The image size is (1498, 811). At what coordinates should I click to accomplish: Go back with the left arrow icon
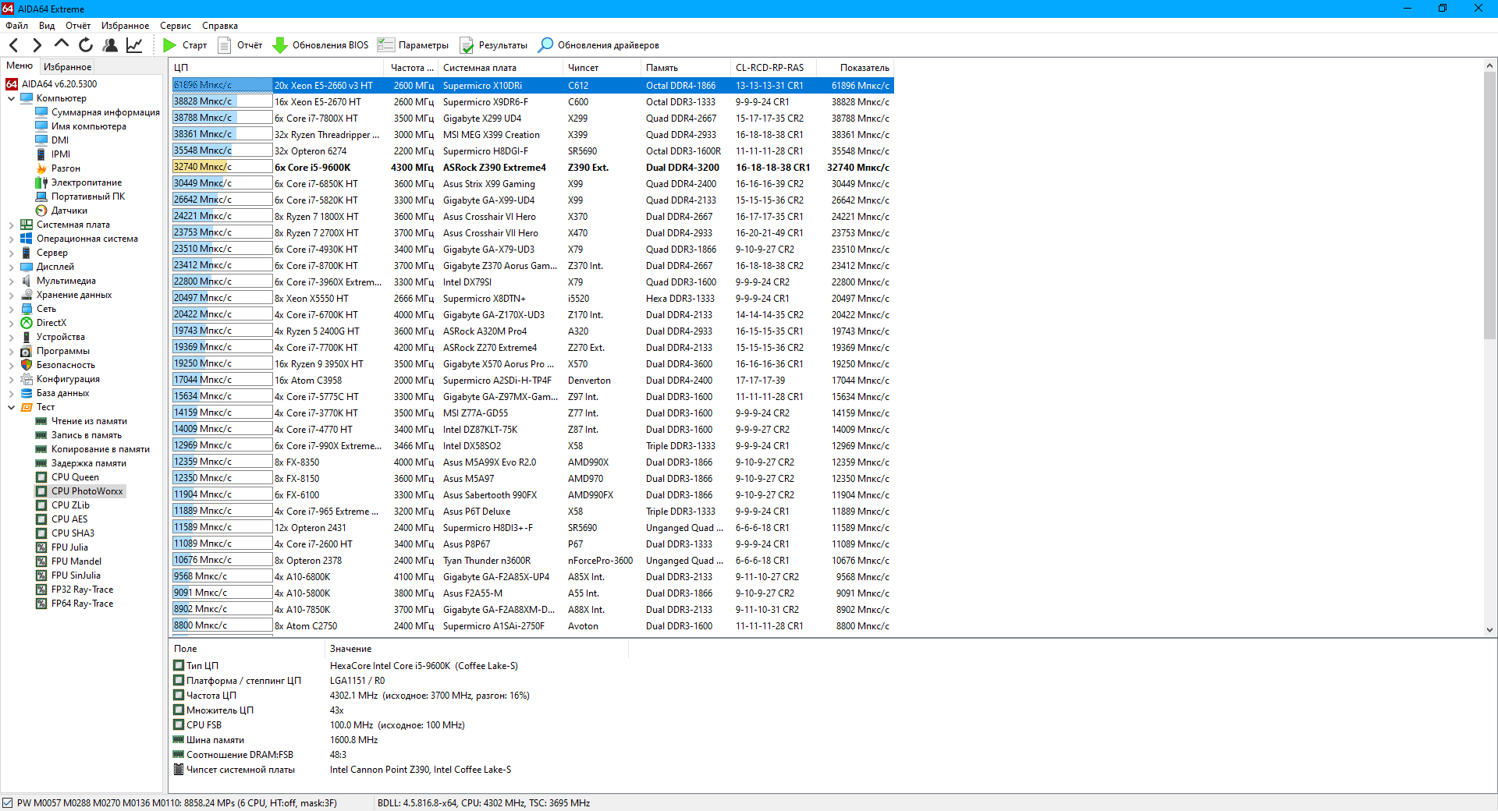click(13, 45)
